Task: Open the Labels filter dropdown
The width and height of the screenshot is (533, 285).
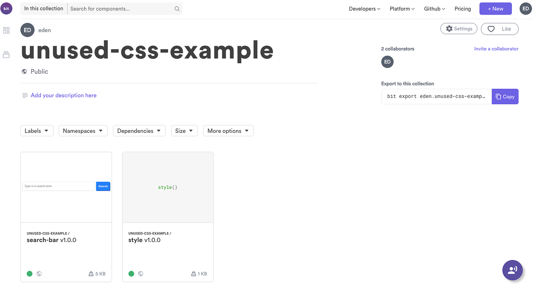Action: coord(37,130)
